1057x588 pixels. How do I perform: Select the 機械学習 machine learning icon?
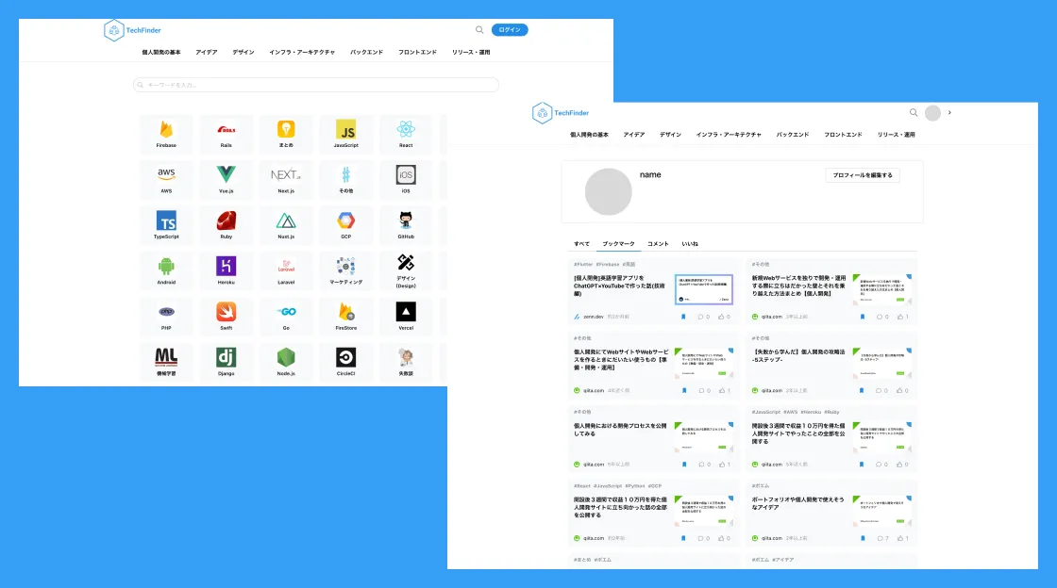point(166,362)
